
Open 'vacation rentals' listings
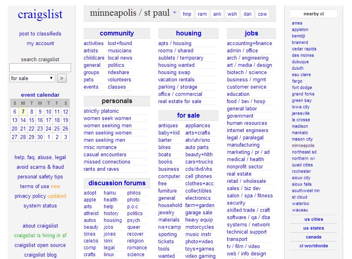pyautogui.click(x=176, y=79)
